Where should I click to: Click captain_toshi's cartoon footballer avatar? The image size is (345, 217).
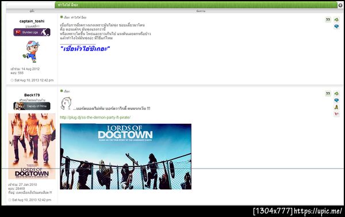pos(31,52)
